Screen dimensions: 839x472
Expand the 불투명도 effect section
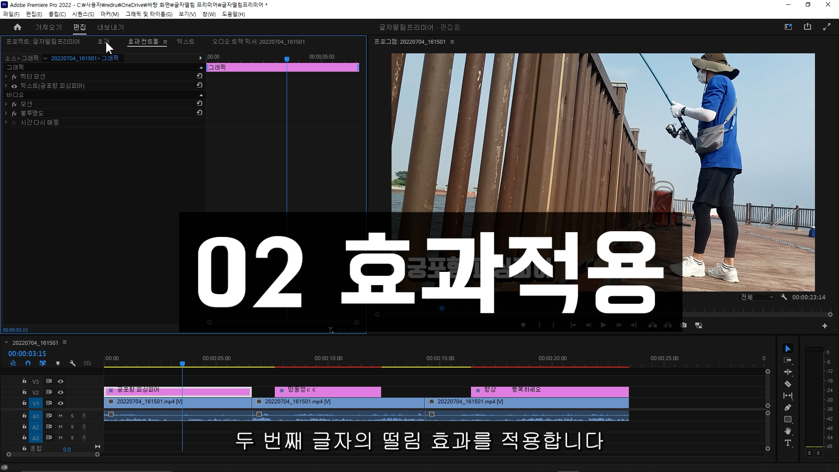6,113
